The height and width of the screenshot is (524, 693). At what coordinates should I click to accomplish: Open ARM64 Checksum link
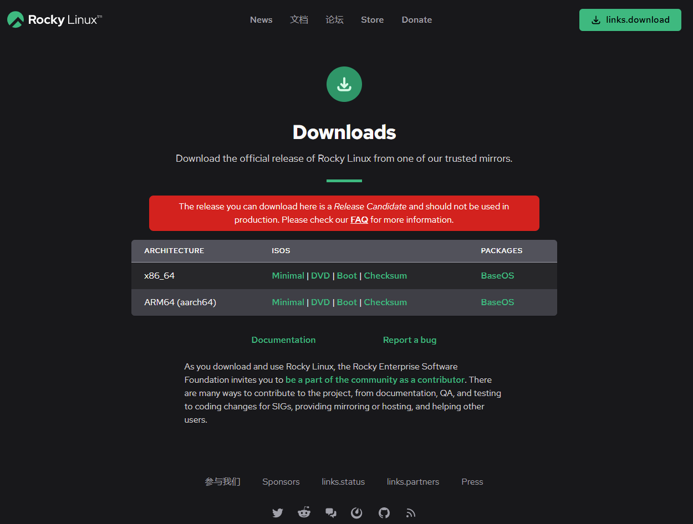[x=385, y=302]
